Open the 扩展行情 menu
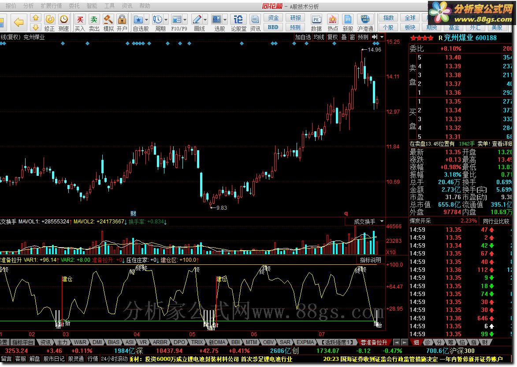The image size is (517, 367). point(51,6)
